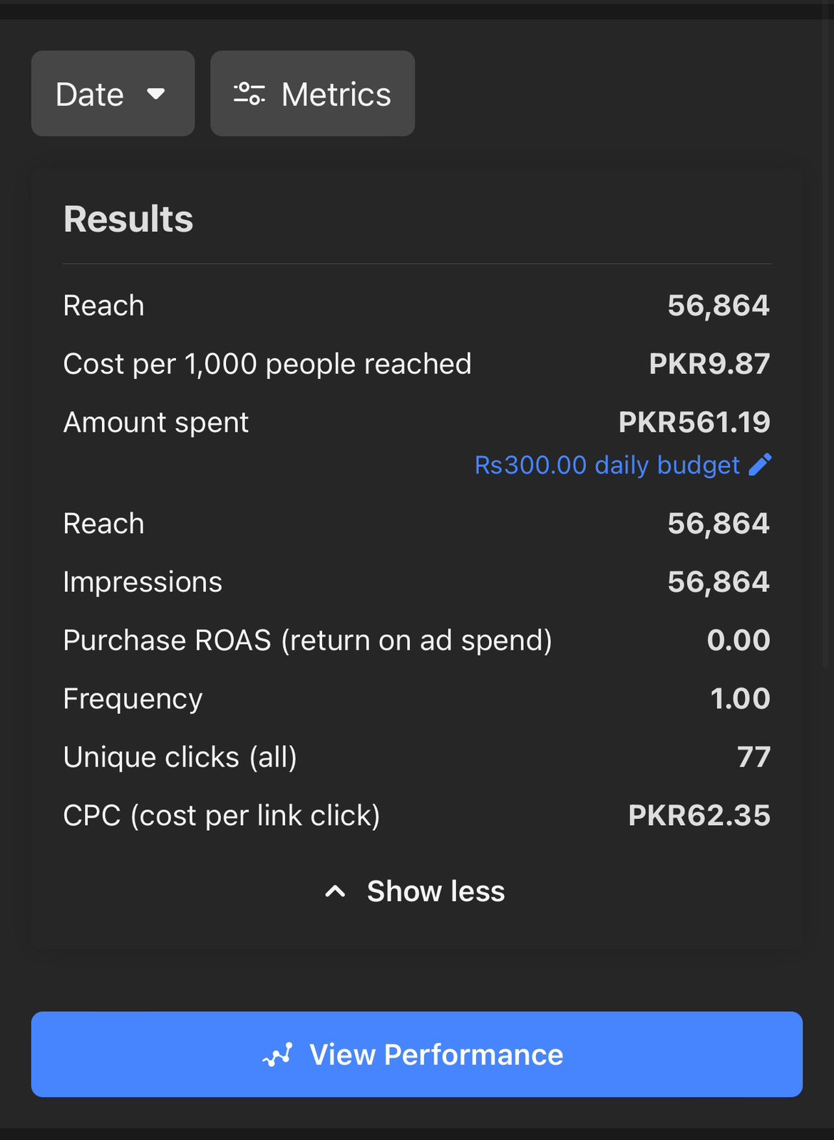Click the Results heading
The width and height of the screenshot is (834, 1140).
(x=128, y=219)
